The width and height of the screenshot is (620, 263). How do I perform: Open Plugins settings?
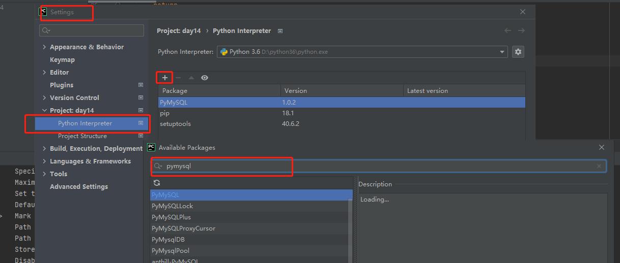(x=62, y=85)
